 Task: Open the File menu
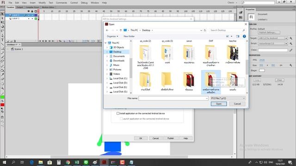(x=10, y=3)
